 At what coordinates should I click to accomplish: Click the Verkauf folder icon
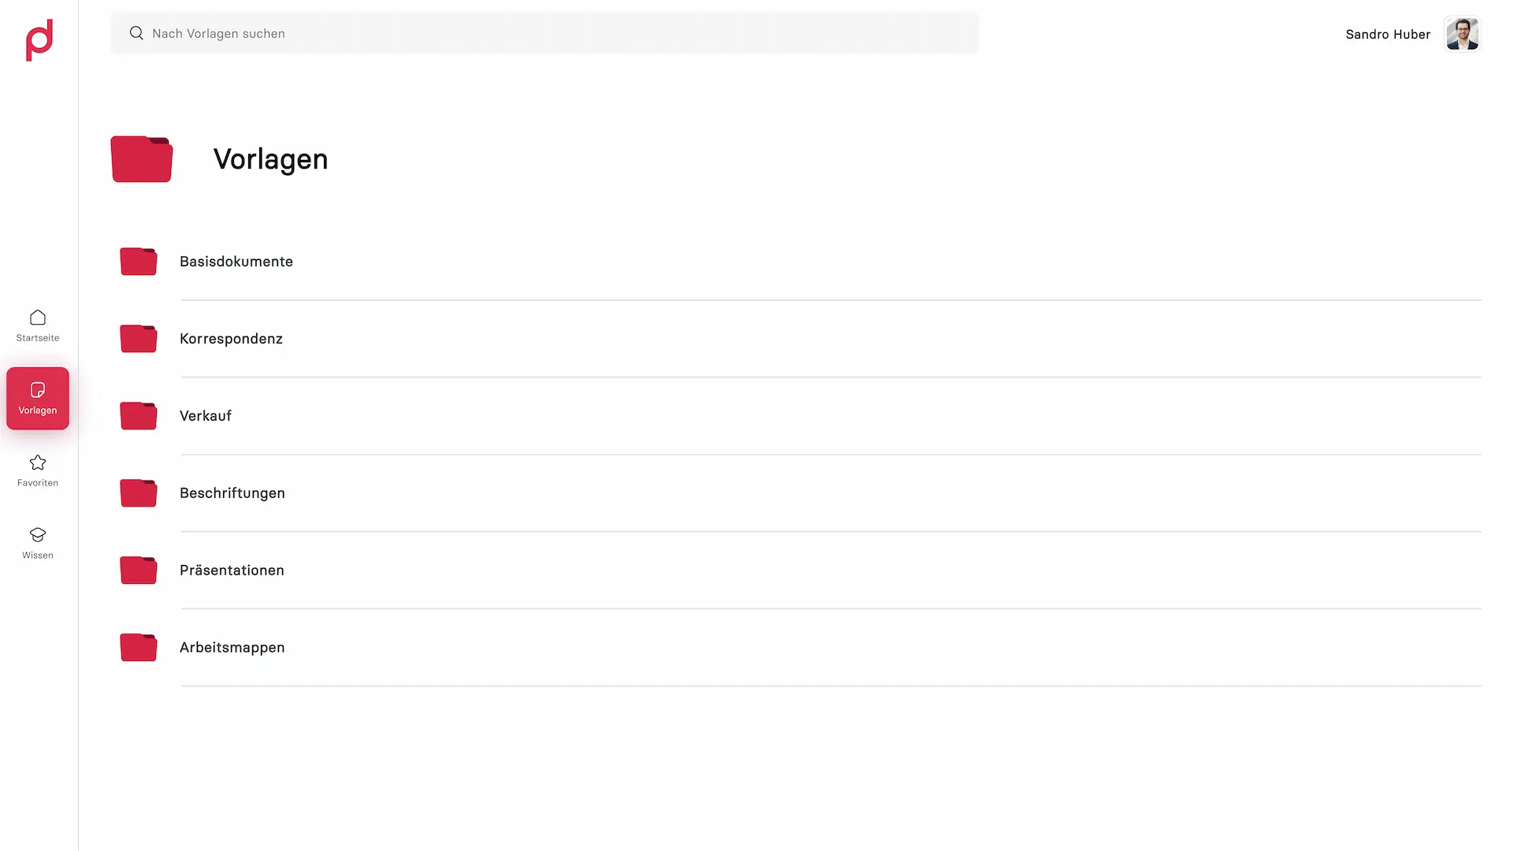(x=139, y=416)
